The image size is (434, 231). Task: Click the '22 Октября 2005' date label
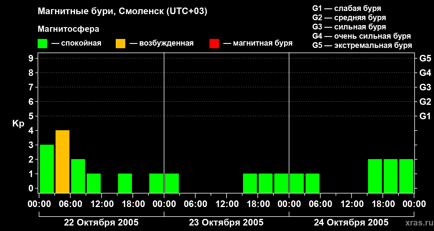(101, 223)
